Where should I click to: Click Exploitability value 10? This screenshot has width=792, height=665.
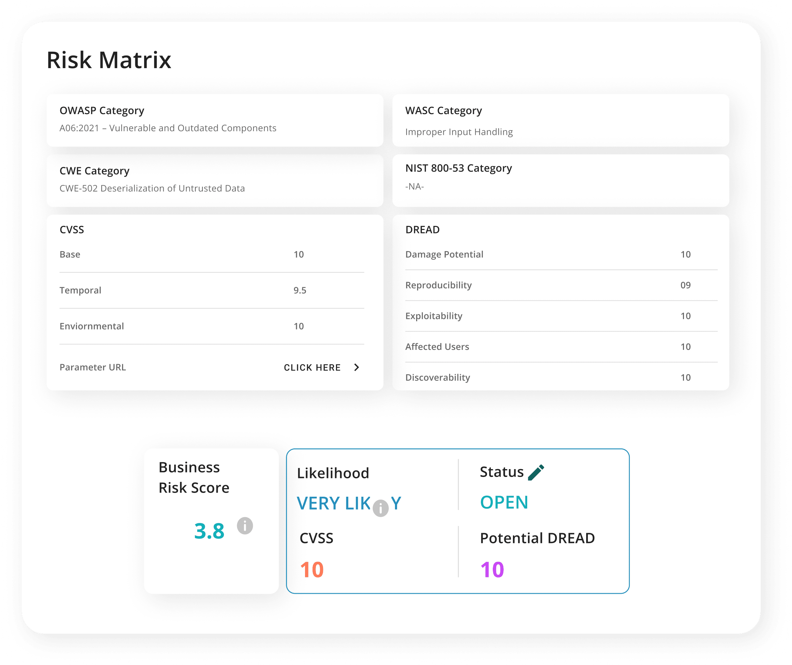686,316
